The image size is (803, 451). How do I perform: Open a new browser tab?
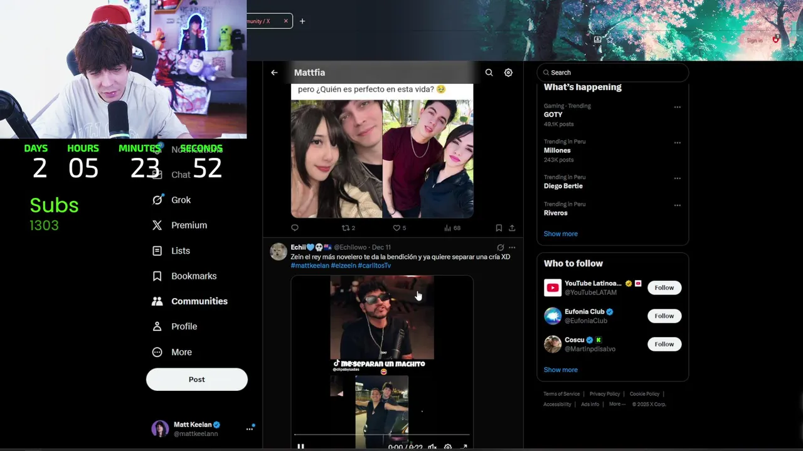(x=302, y=21)
